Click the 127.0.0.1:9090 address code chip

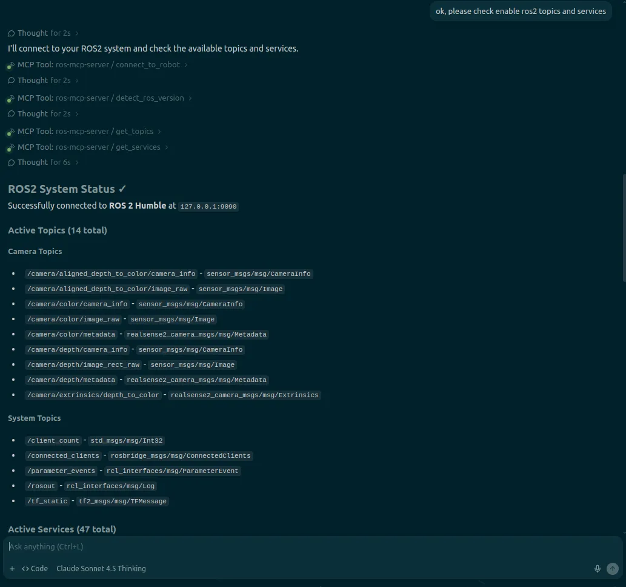(208, 207)
